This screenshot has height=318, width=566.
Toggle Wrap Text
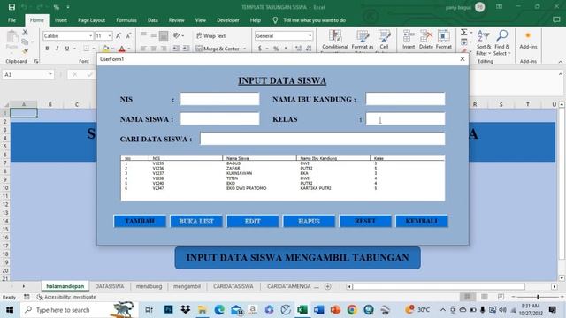(210, 35)
